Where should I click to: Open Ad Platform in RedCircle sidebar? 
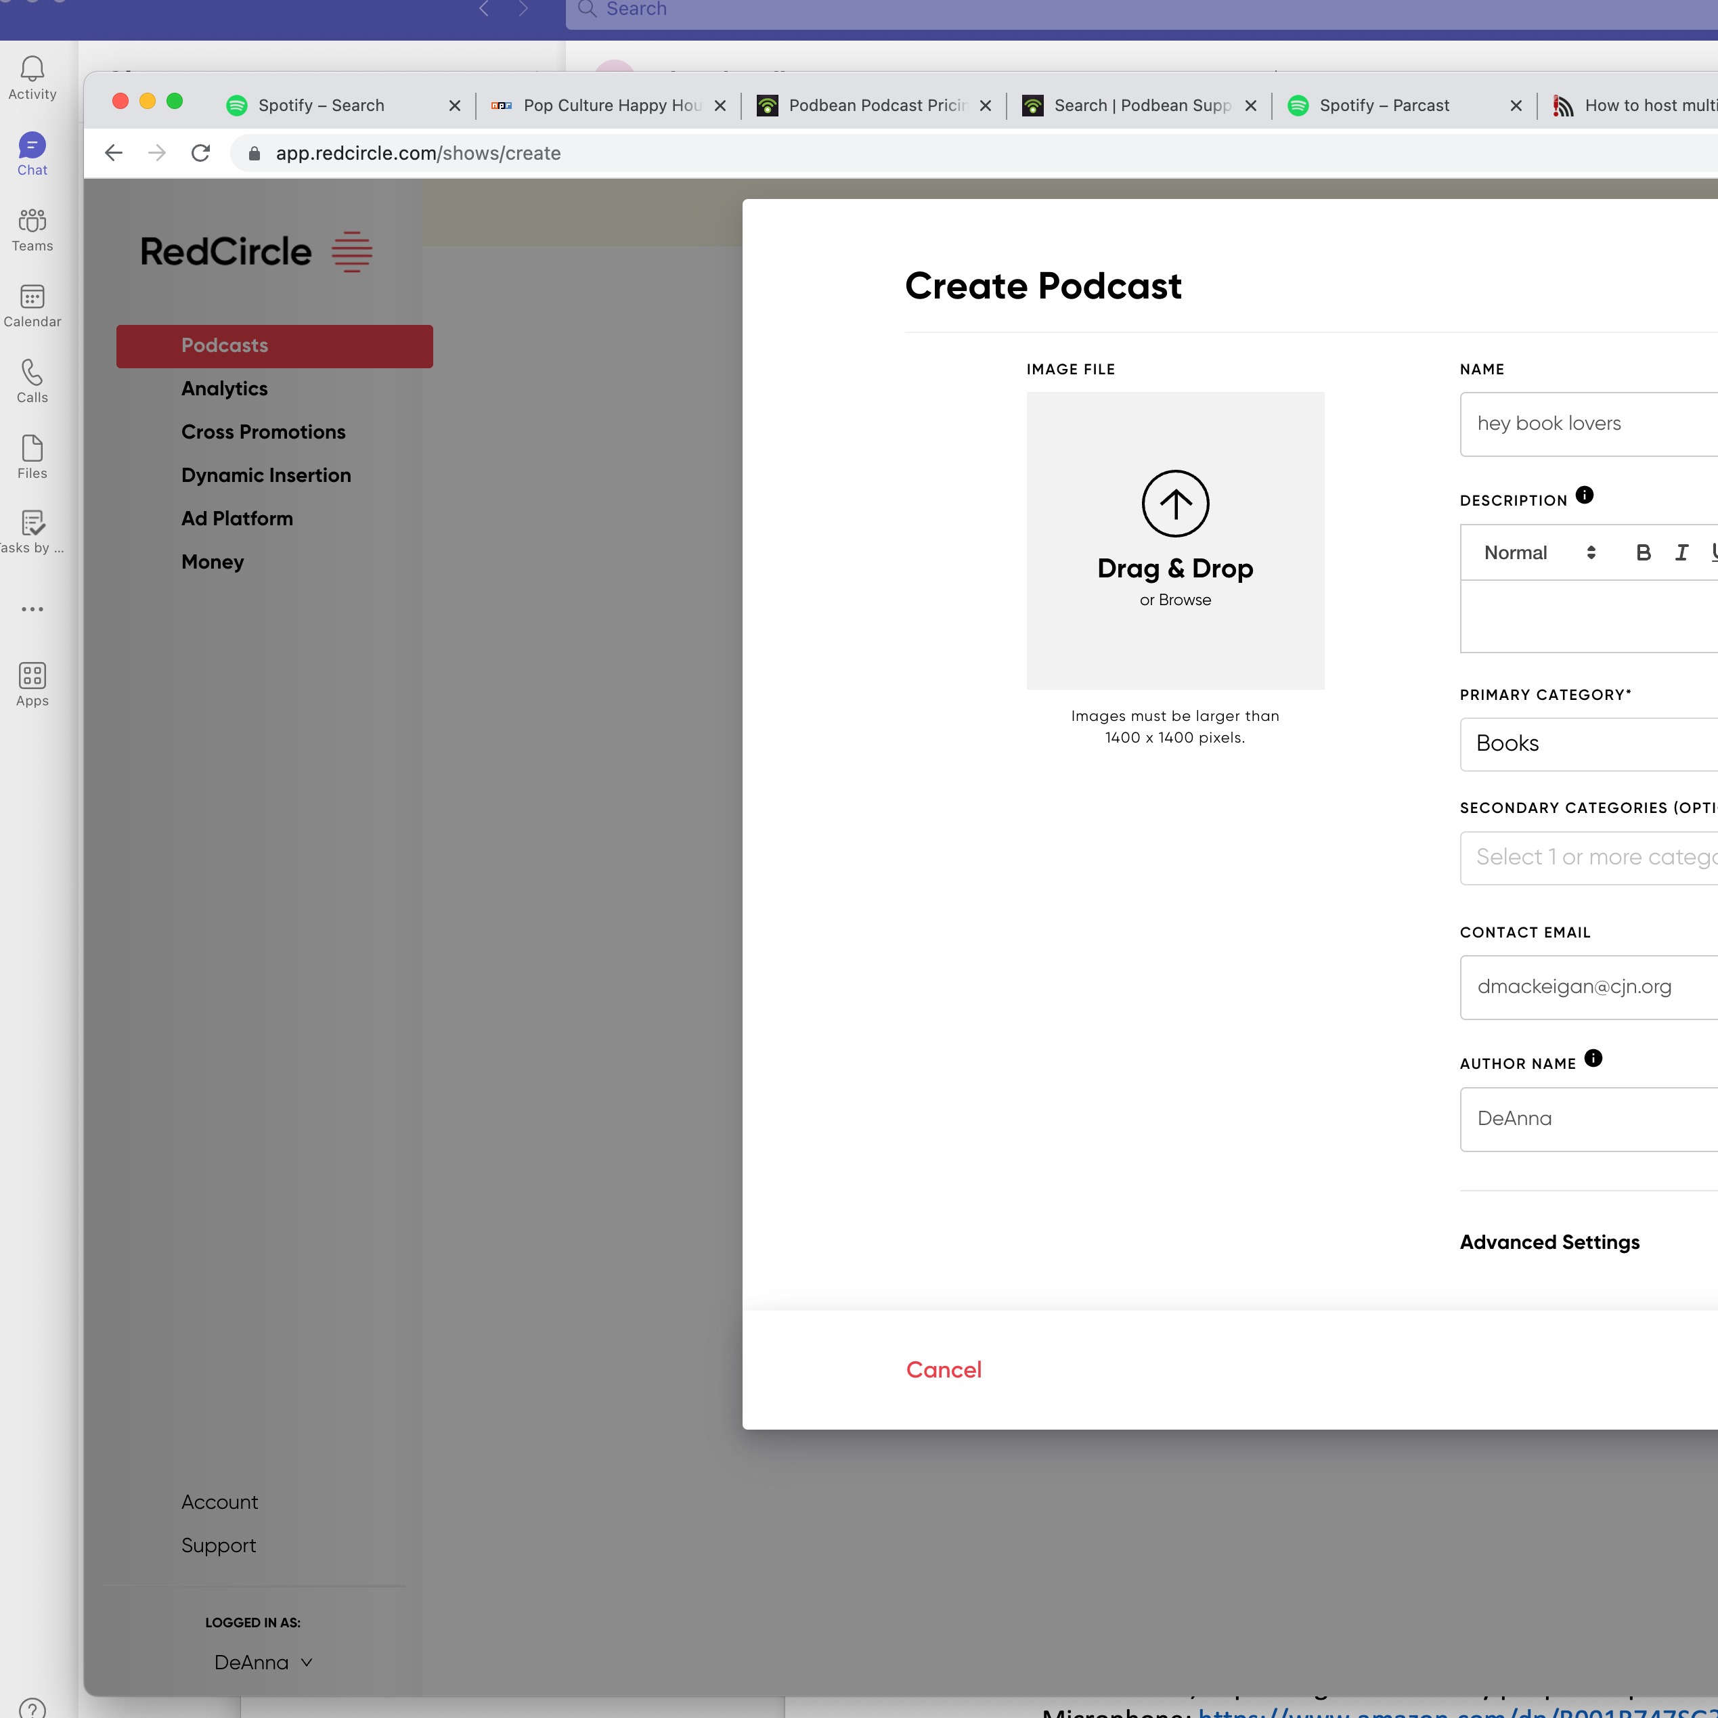pyautogui.click(x=236, y=519)
